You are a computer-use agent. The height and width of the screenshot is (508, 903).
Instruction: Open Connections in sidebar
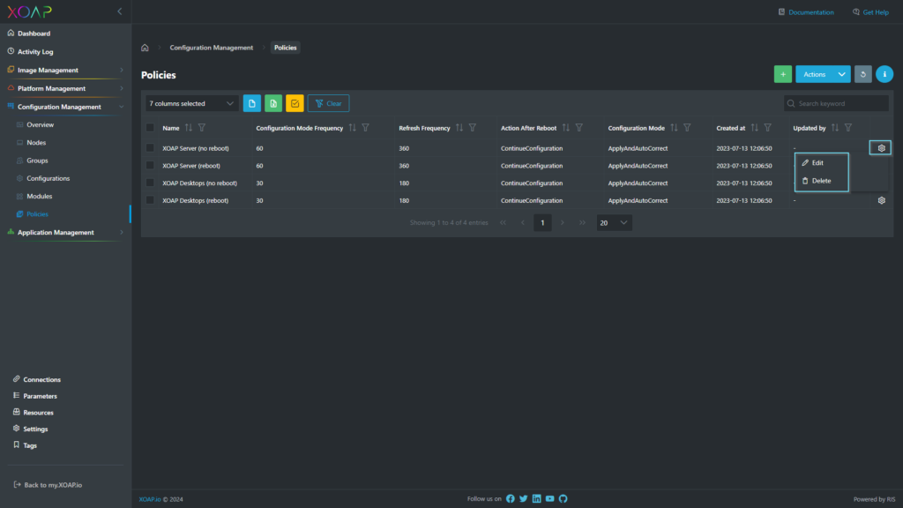(x=41, y=380)
